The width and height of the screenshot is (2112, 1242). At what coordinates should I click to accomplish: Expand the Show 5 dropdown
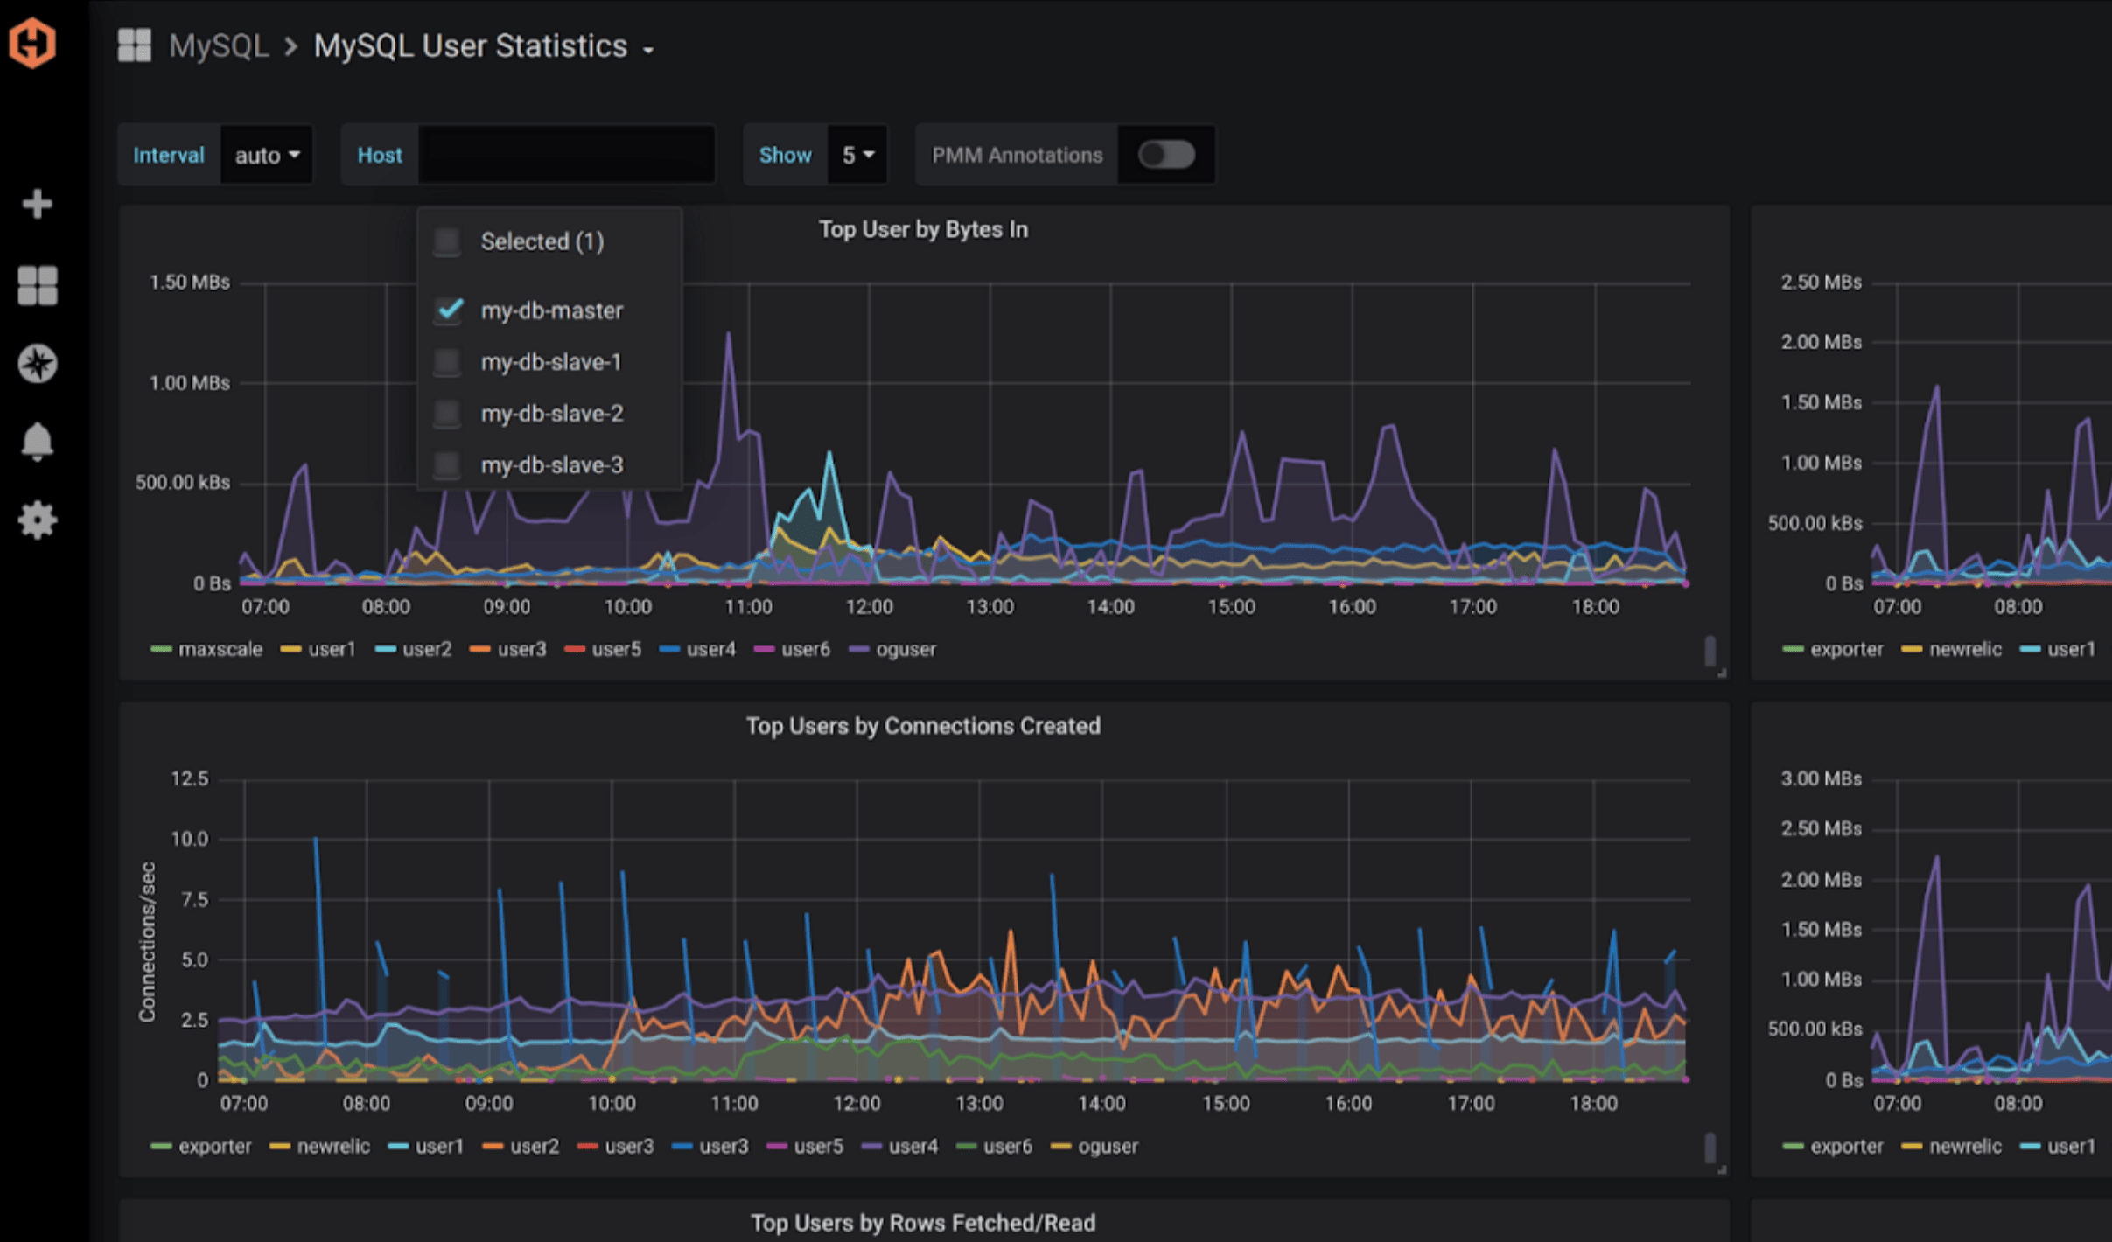857,154
